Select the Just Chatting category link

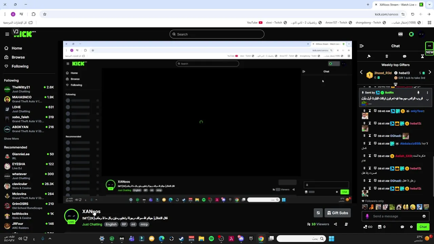(x=92, y=224)
